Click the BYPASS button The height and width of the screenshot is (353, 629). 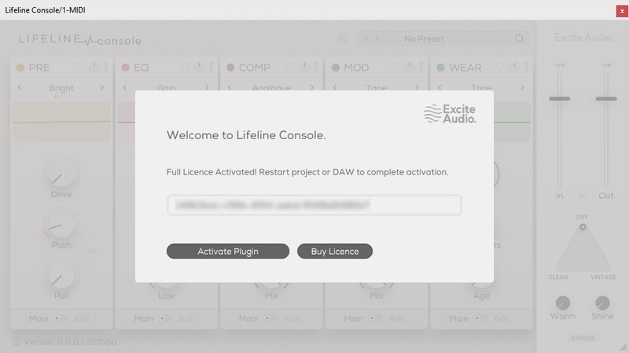(583, 338)
